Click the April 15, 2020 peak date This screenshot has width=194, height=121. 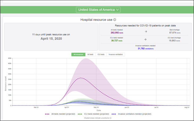pos(51,39)
